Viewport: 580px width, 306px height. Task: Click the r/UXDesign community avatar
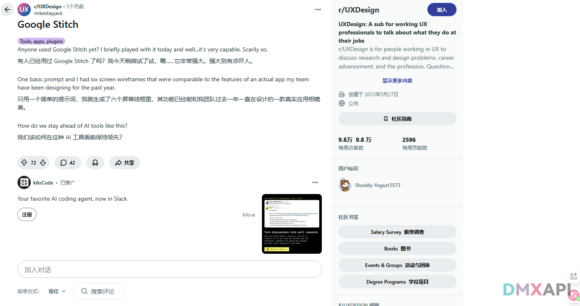coord(24,10)
